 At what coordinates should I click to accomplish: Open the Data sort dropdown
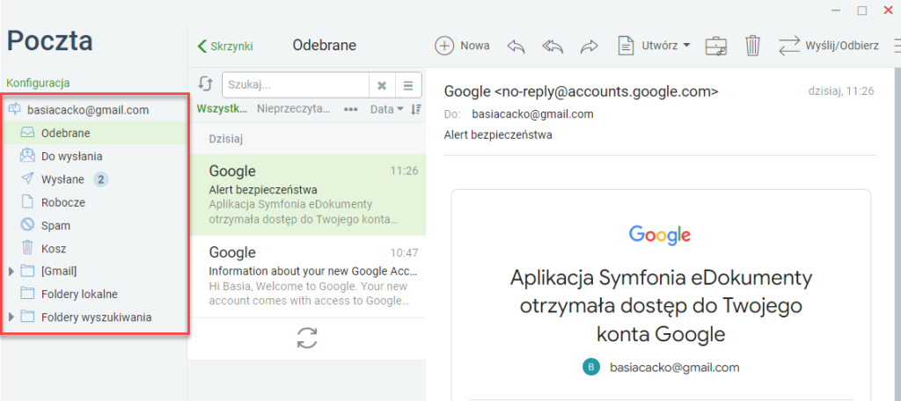click(x=386, y=109)
